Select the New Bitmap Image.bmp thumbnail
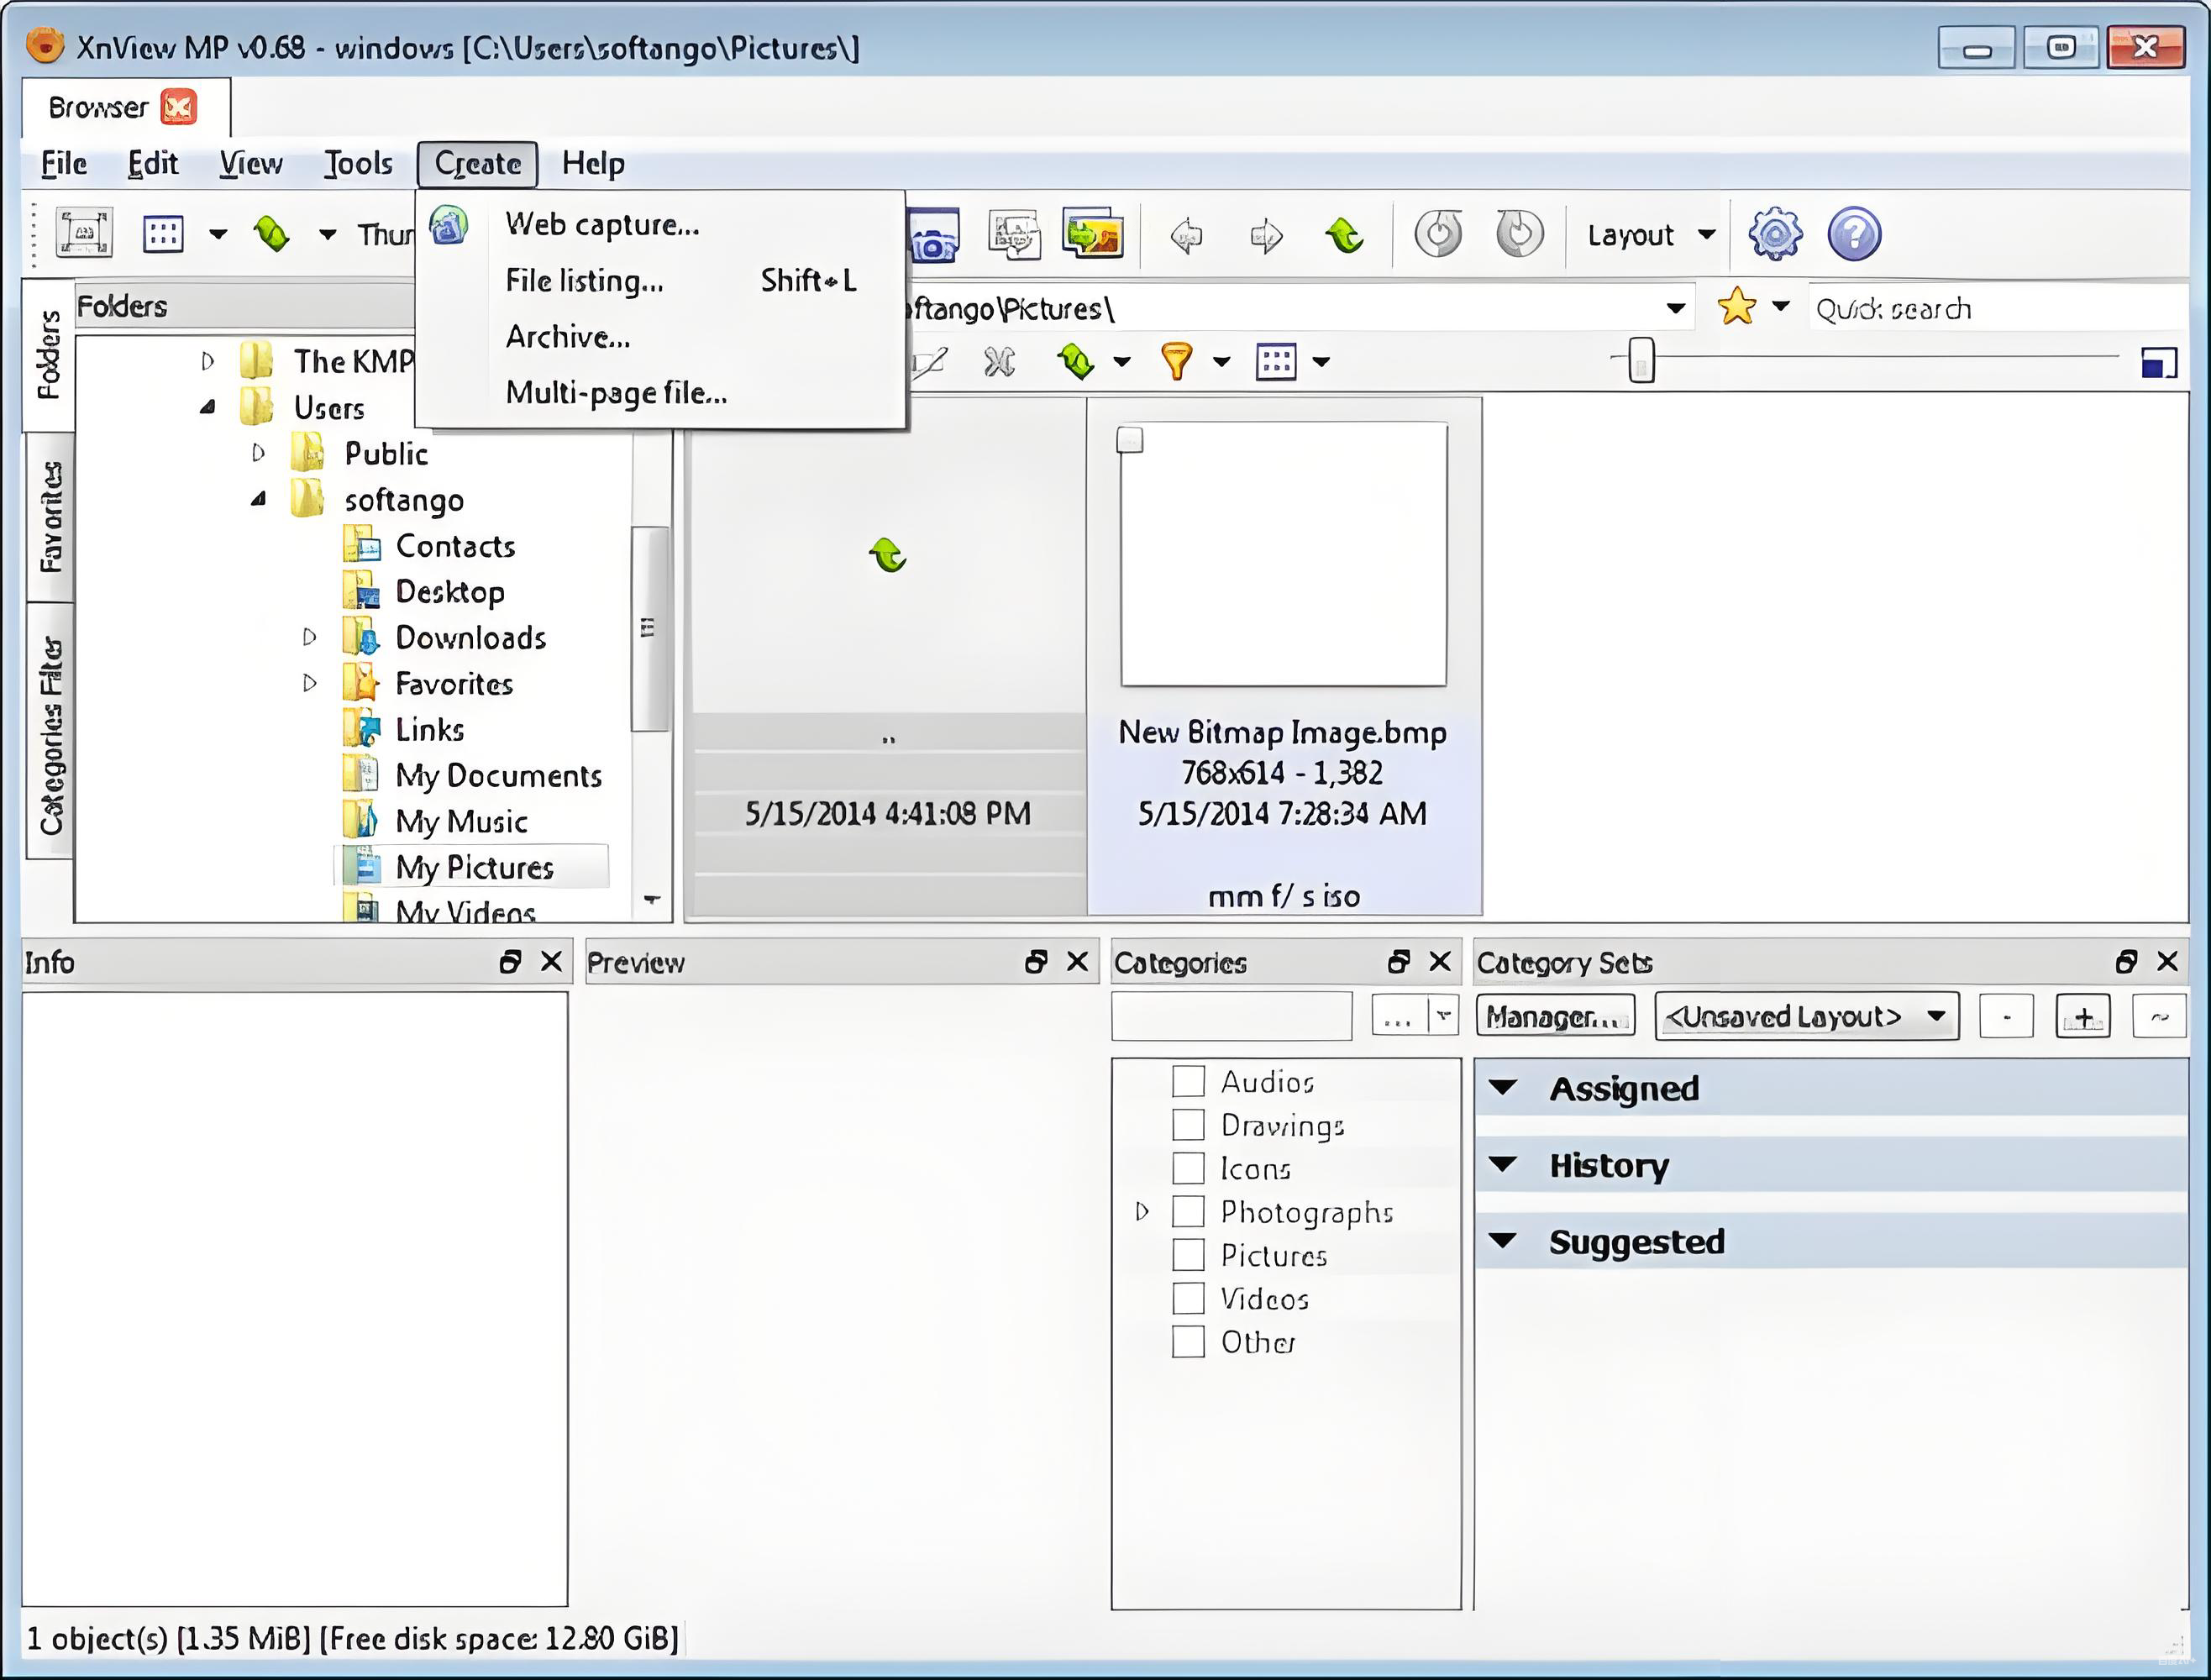The height and width of the screenshot is (1680, 2211). point(1283,555)
